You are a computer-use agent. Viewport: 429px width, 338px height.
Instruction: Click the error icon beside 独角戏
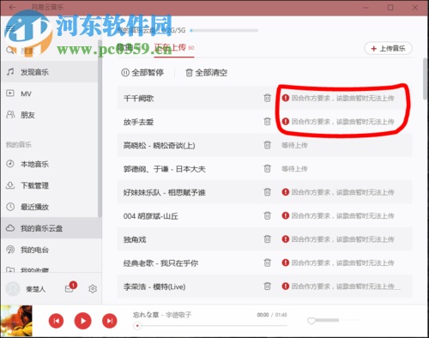click(x=286, y=238)
